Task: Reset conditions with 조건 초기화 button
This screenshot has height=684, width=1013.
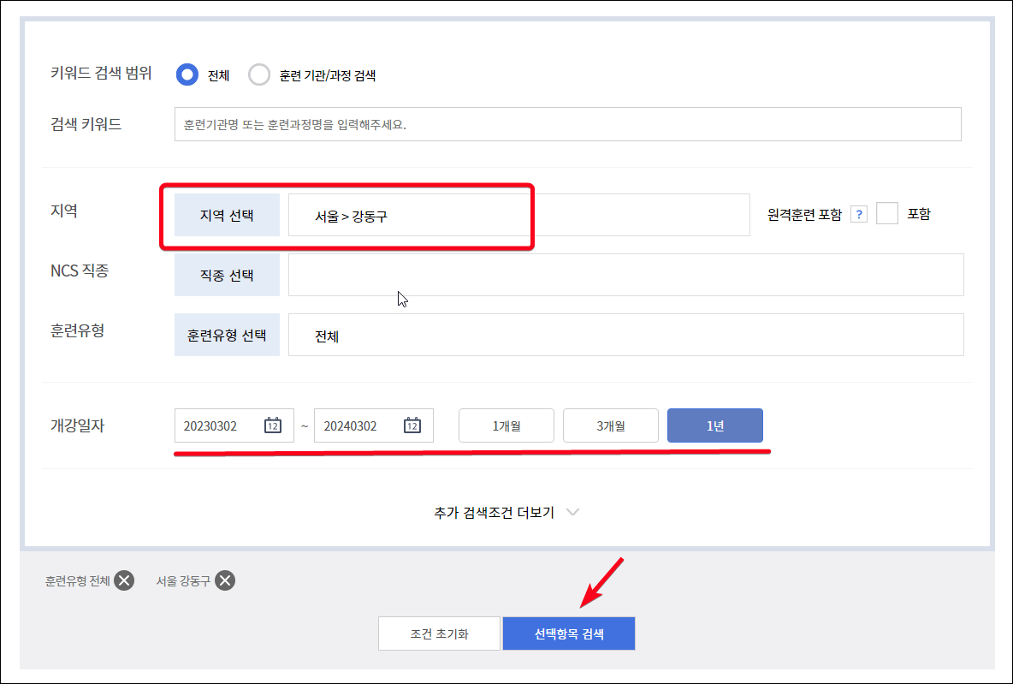Action: (439, 633)
